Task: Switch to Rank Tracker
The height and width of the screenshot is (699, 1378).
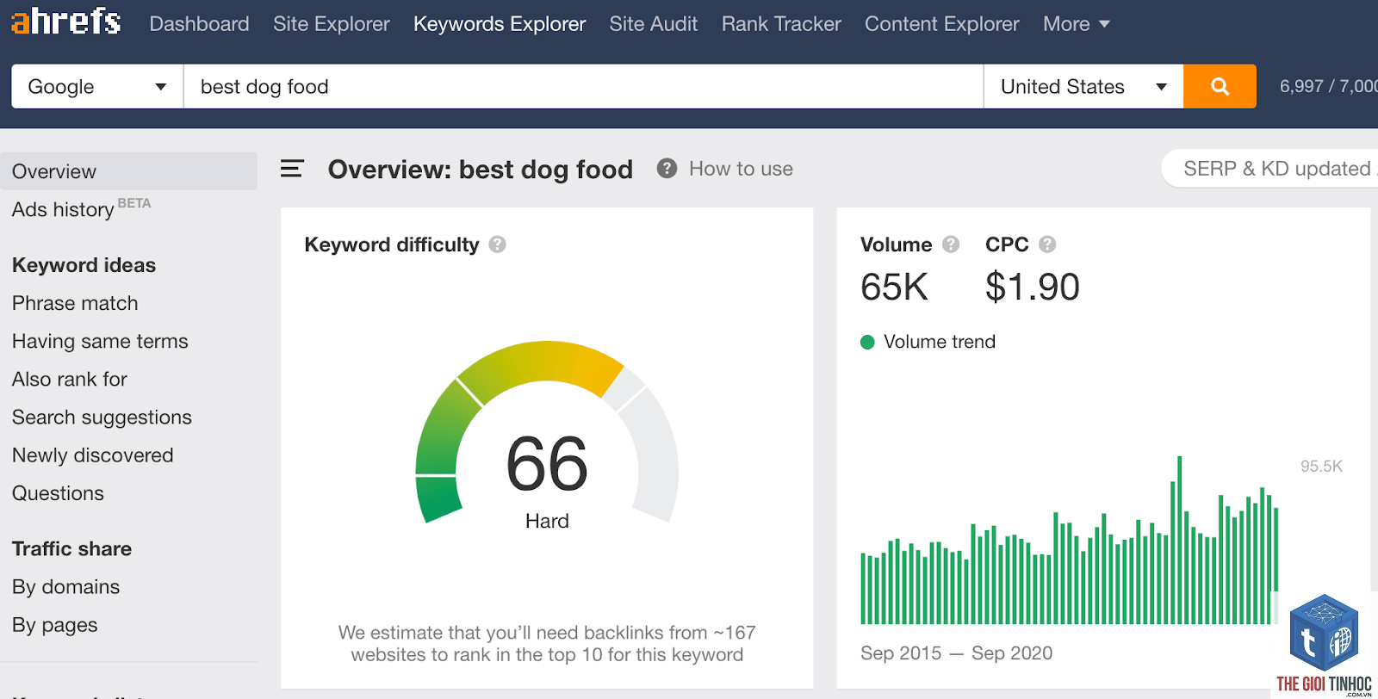Action: (x=781, y=24)
